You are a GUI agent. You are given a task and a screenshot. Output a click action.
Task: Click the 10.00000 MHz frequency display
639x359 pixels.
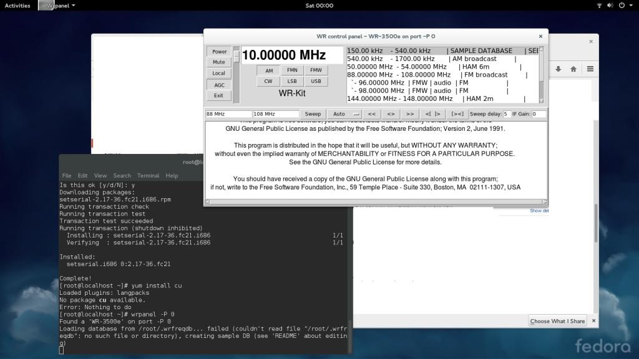pyautogui.click(x=292, y=55)
